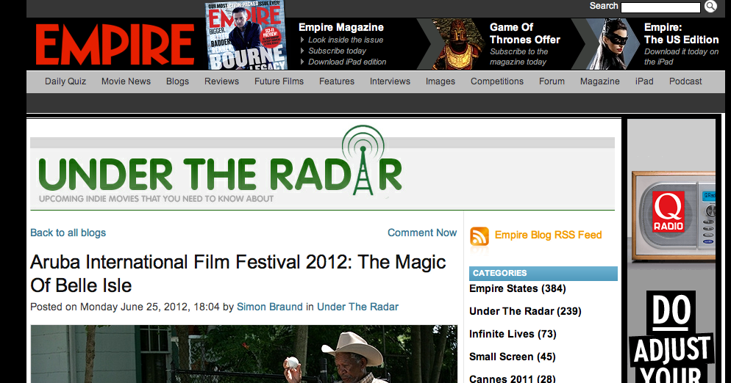Go to the Features section
Screen dimensions: 731x383
[337, 81]
